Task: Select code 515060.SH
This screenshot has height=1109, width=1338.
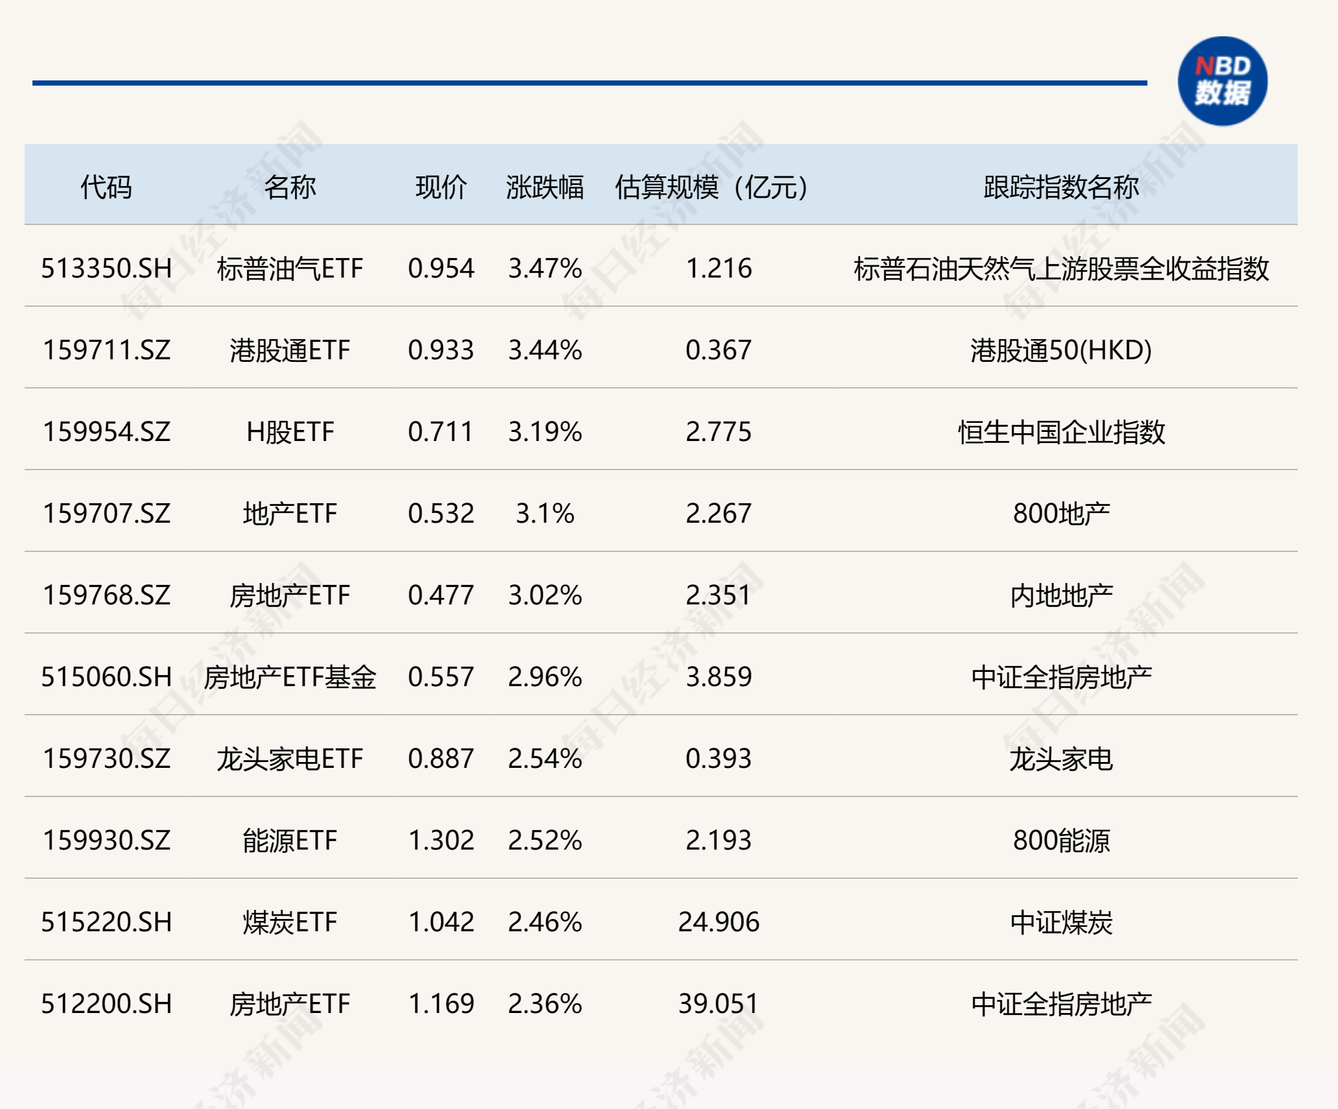Action: click(x=106, y=677)
